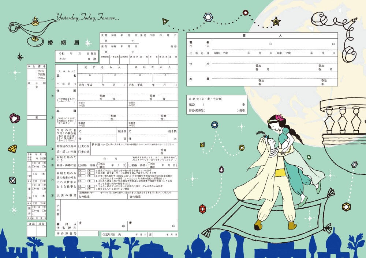Viewport: 366px width, 258px height.
Task: Click the 令和 年 月 日 届出 date box
Action: coord(77,56)
